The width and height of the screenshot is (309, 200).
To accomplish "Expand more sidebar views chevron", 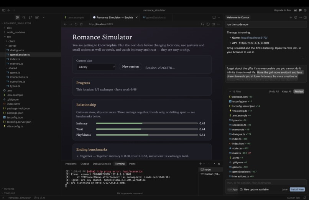I will pyautogui.click(x=44, y=18).
